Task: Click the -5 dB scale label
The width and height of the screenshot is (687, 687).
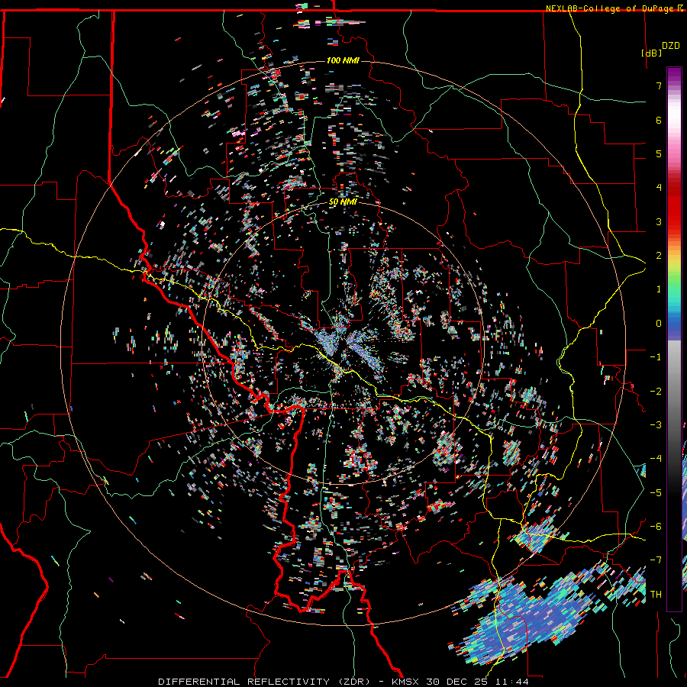Action: tap(656, 493)
